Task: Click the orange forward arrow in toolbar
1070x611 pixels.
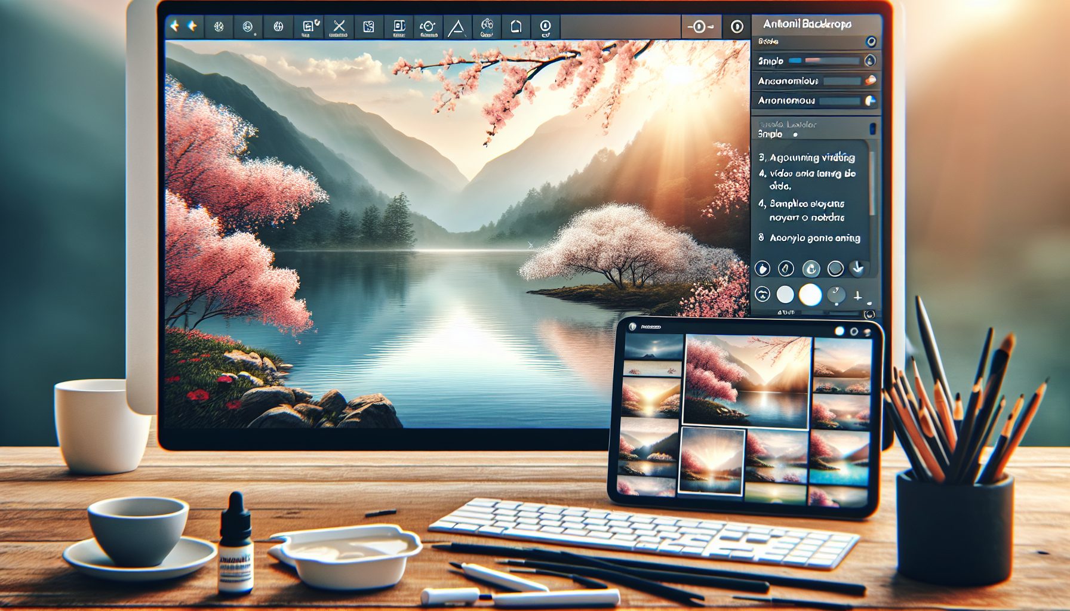Action: point(192,26)
